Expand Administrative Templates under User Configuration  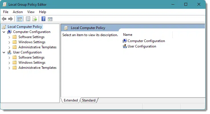click(9, 68)
